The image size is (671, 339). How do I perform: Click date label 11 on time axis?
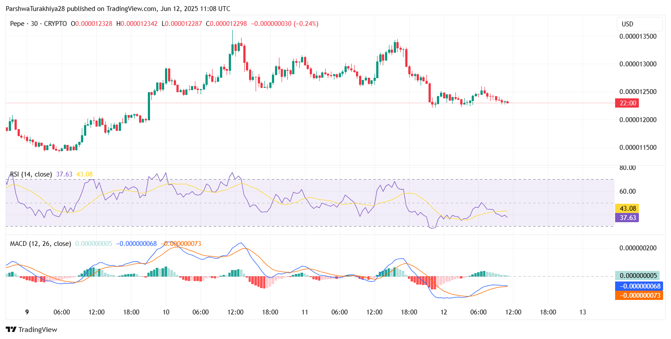304,312
